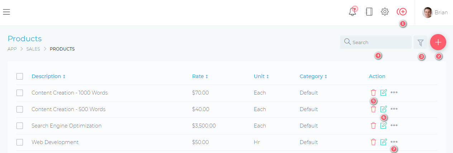Delete Content Creation - 1000 Words product
453x153 pixels.
(x=373, y=92)
